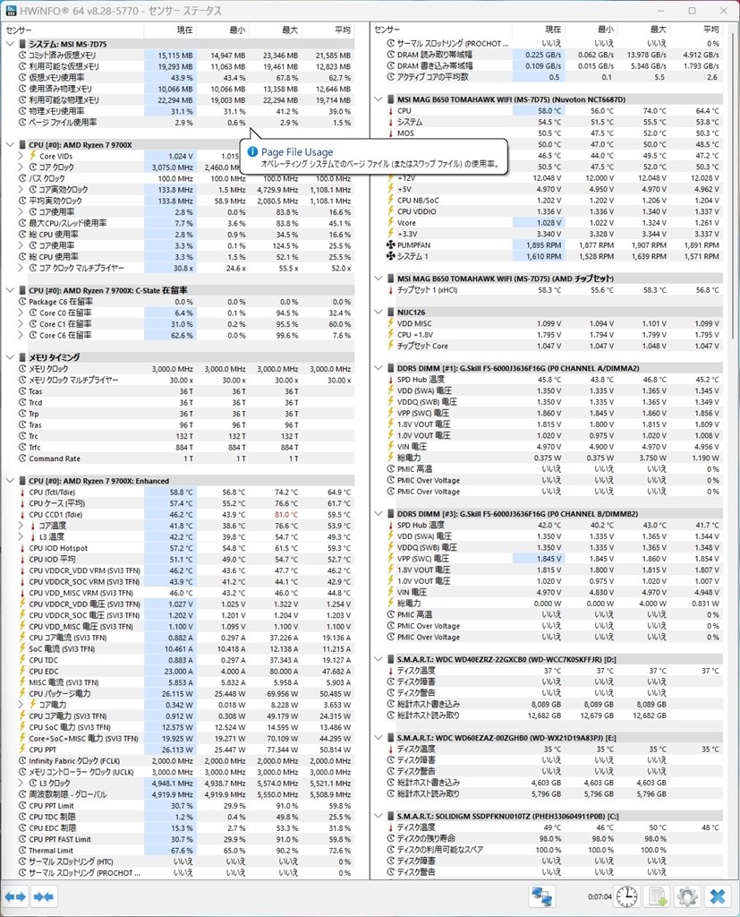Collapse the C-State 在留率 group
Image resolution: width=740 pixels, height=917 pixels.
(x=10, y=290)
